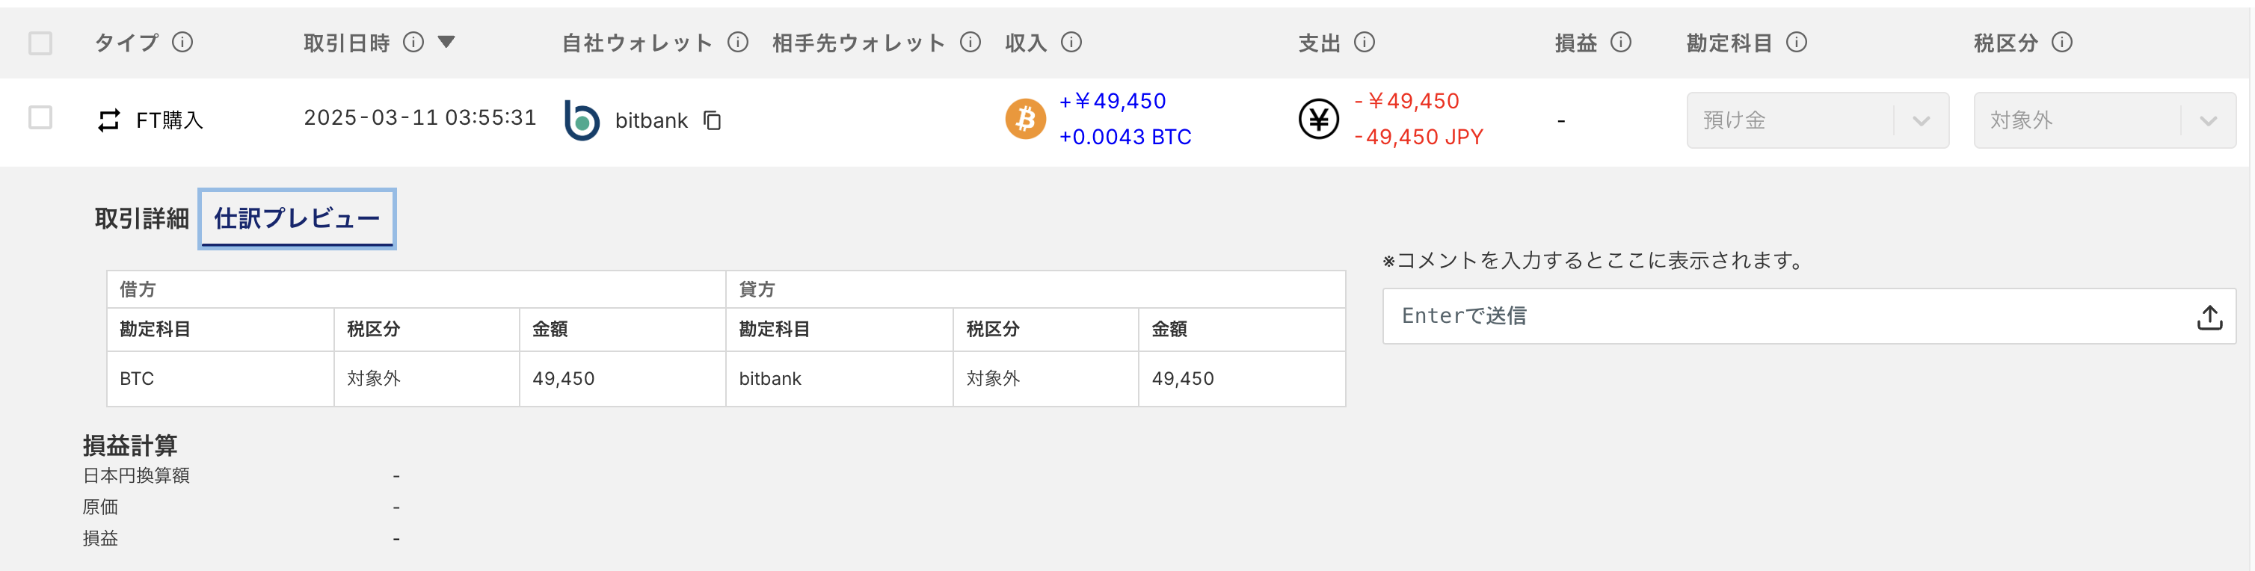This screenshot has width=2255, height=571.
Task: Click the info icon beside 取引日時 header
Action: tap(413, 42)
